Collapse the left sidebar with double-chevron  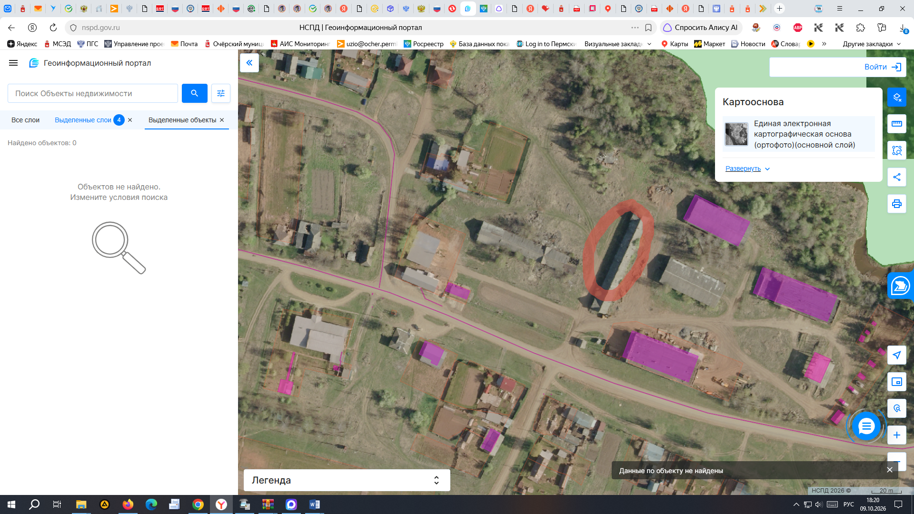pyautogui.click(x=249, y=63)
